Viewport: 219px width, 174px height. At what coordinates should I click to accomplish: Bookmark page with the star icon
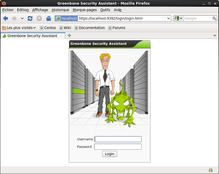[x=164, y=18]
